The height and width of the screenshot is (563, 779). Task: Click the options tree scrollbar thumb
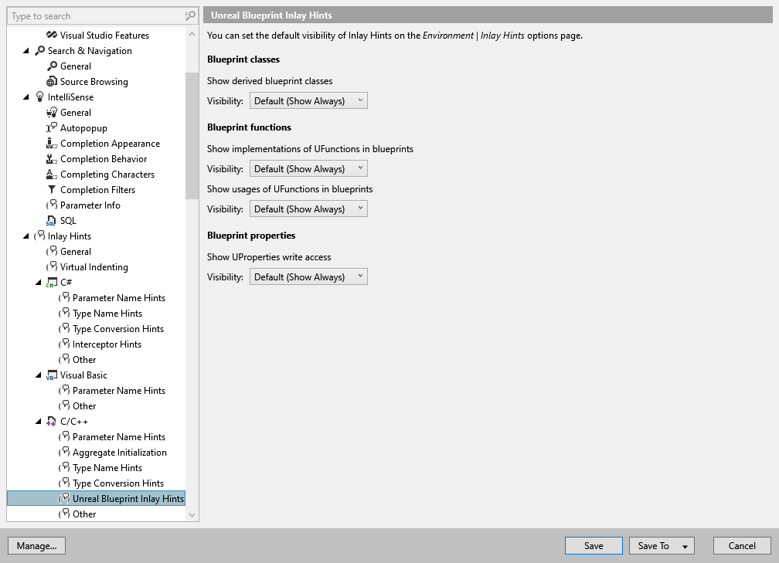coord(192,136)
